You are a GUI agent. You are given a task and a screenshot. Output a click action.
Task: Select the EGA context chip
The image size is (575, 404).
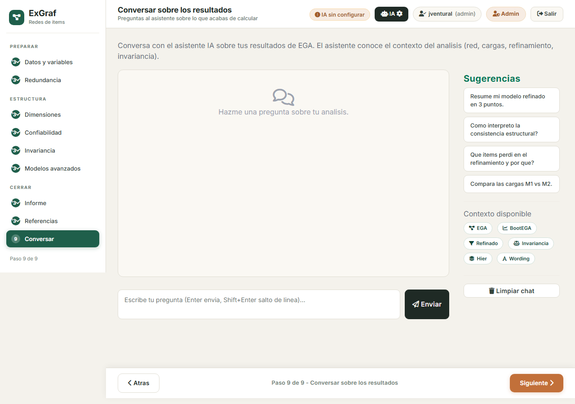point(478,228)
